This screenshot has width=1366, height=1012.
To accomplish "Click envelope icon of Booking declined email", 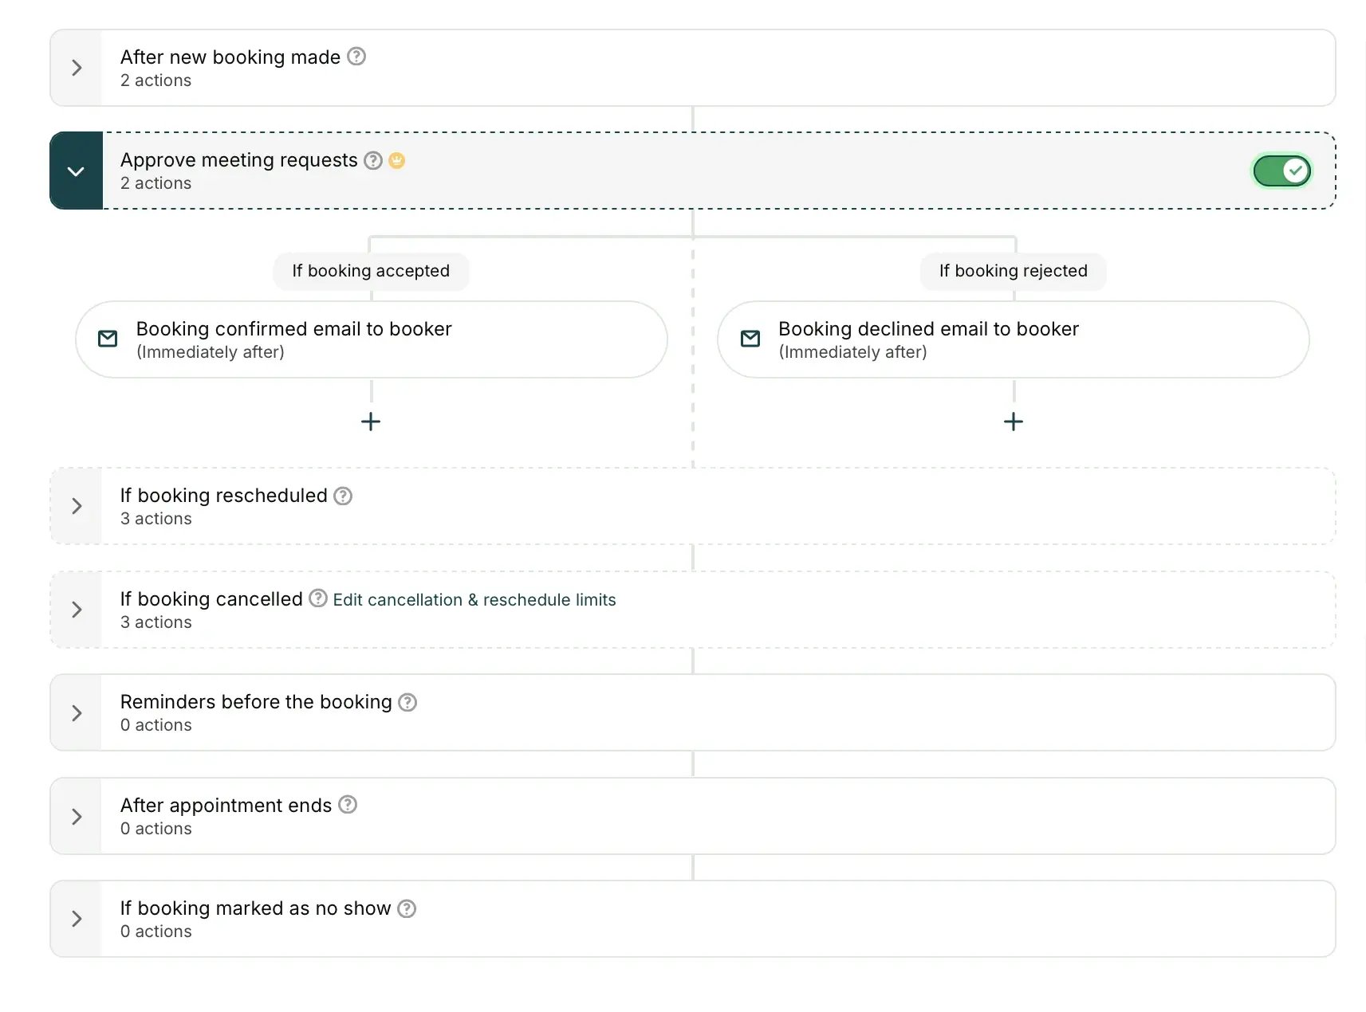I will pos(750,339).
